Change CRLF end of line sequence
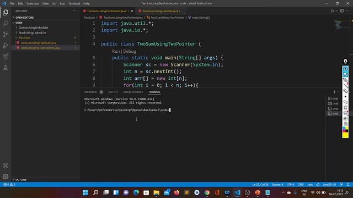The width and height of the screenshot is (353, 198). tap(301, 185)
